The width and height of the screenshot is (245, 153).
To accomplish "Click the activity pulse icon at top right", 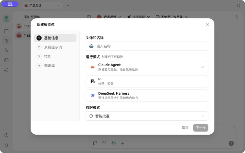I will tap(237, 17).
